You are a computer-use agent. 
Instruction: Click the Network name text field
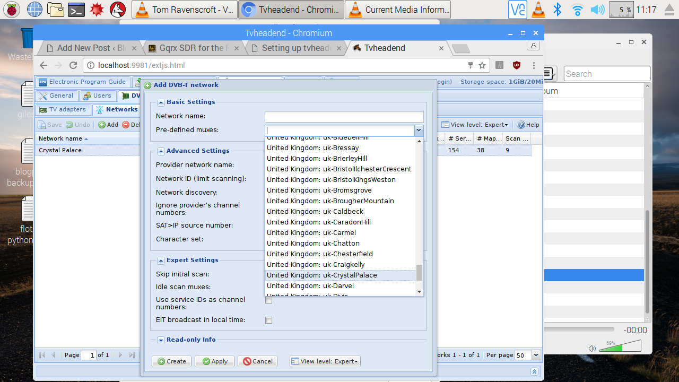coord(344,116)
